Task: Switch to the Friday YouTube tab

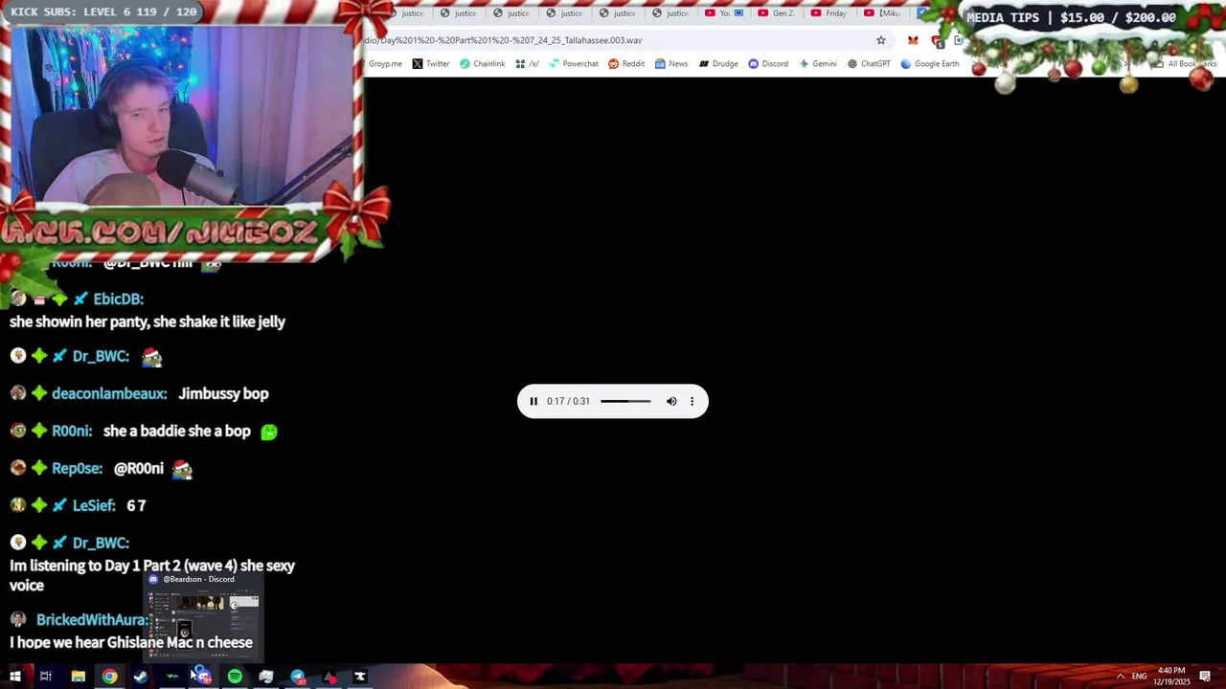Action: pos(829,13)
